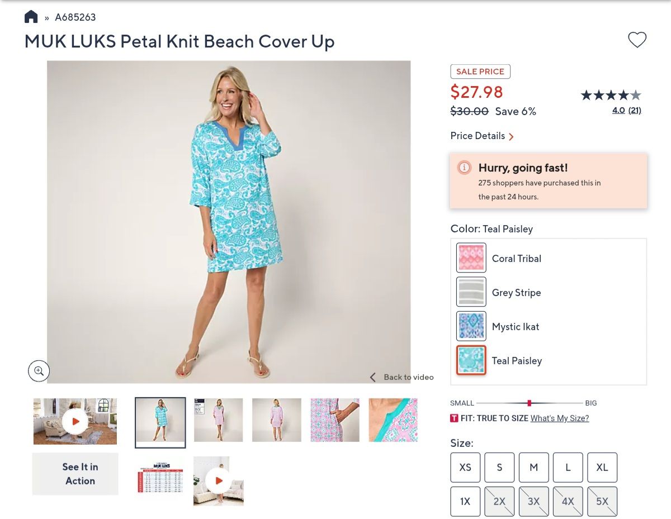Go to the home page icon

click(x=31, y=17)
